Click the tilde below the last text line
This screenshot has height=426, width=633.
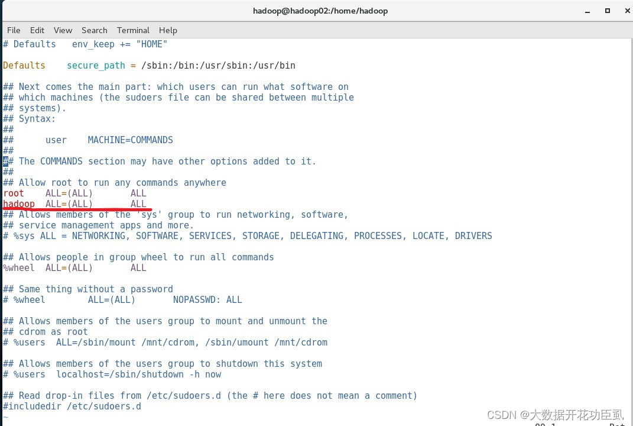click(5, 417)
